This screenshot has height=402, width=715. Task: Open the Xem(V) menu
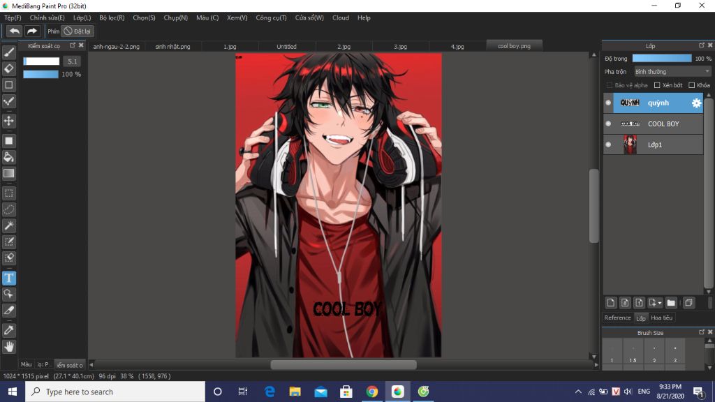[237, 17]
